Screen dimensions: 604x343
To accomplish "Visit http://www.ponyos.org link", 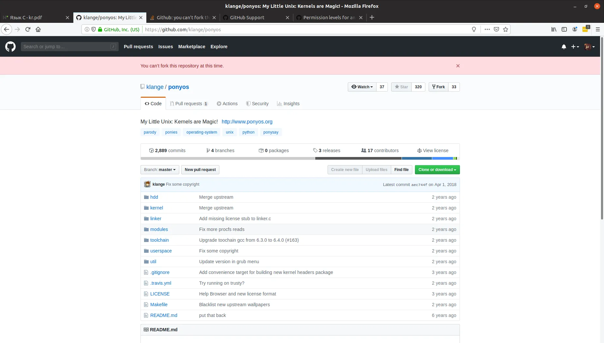I will pyautogui.click(x=247, y=121).
